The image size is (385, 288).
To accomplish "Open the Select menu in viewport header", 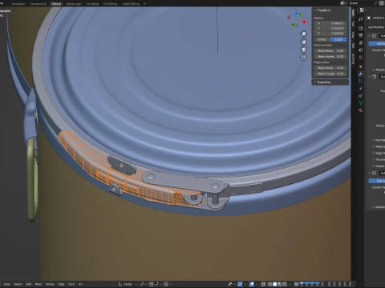I will tap(18, 284).
